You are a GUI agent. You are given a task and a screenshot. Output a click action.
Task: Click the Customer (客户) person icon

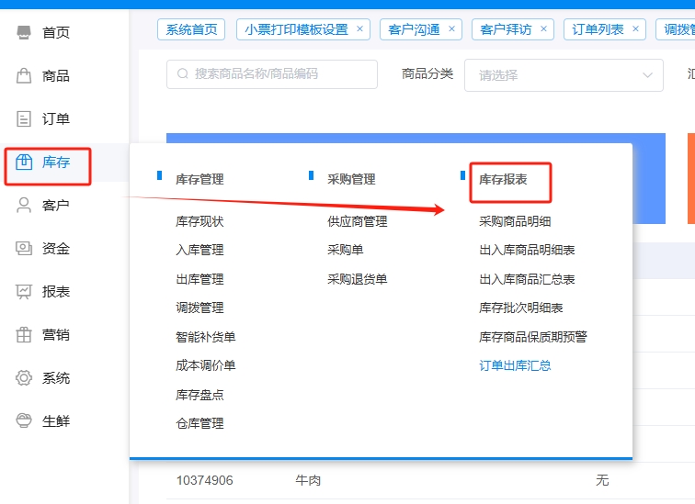(x=25, y=206)
